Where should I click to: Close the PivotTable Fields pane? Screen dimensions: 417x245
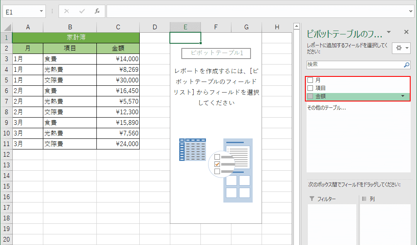tap(406, 32)
